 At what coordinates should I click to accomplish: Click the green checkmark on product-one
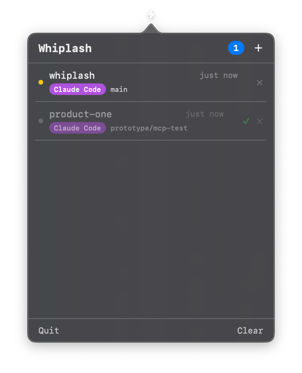(x=246, y=121)
